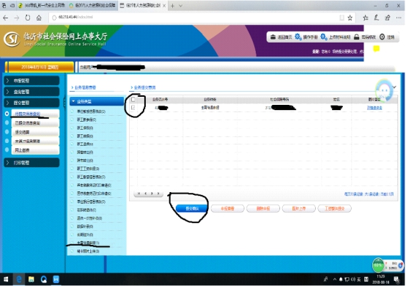Image resolution: width=406 pixels, height=286 pixels.
Task: Click the green percentage circle widget
Action: point(377,265)
